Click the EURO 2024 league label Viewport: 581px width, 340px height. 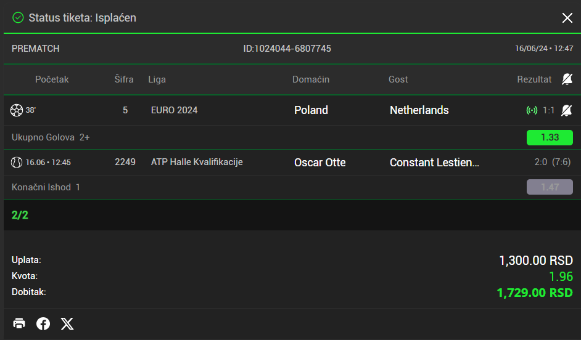click(x=175, y=110)
